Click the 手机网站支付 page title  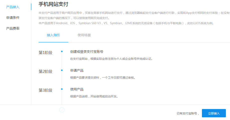53,4
